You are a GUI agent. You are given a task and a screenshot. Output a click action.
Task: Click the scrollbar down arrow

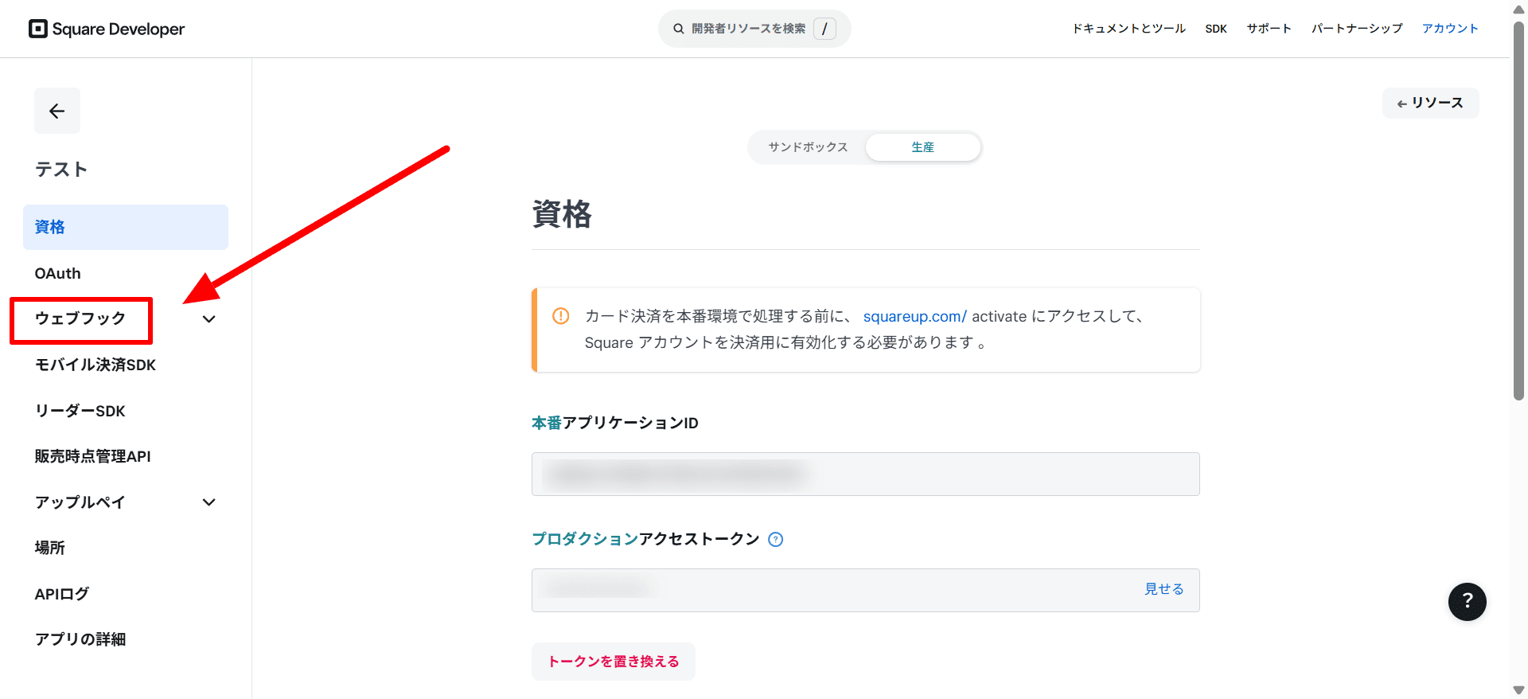click(x=1518, y=690)
